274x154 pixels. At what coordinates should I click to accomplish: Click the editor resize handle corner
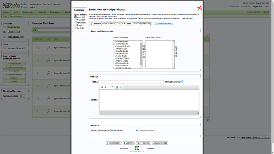pyautogui.click(x=198, y=113)
